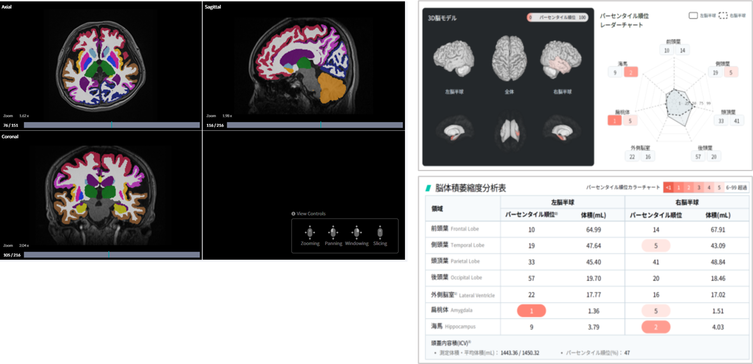Click the '<1' percentile color chart swatch
This screenshot has height=364, width=753.
pyautogui.click(x=668, y=188)
